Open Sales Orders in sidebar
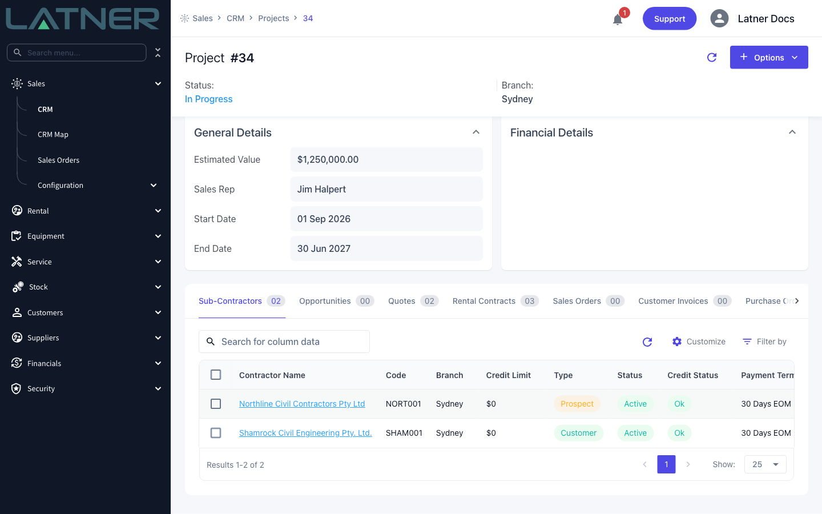Screen dimensions: 822x514 [x=58, y=160]
